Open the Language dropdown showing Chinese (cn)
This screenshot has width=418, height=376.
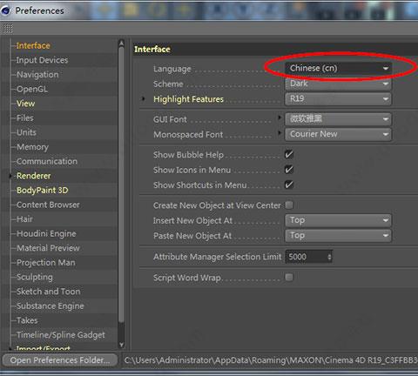[338, 68]
